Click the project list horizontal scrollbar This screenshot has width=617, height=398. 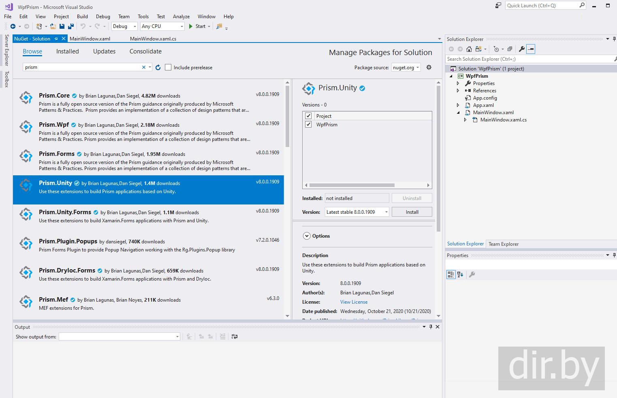click(352, 185)
